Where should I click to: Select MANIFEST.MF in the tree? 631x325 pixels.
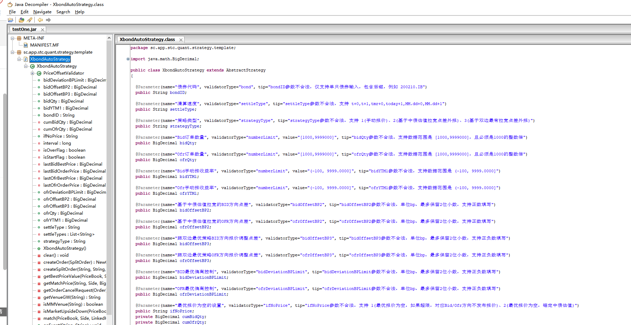(x=44, y=45)
